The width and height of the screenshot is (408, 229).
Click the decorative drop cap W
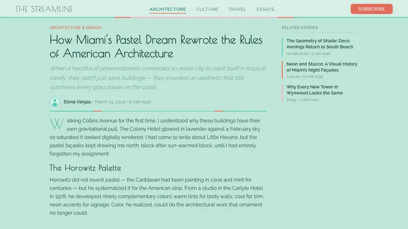(x=57, y=124)
